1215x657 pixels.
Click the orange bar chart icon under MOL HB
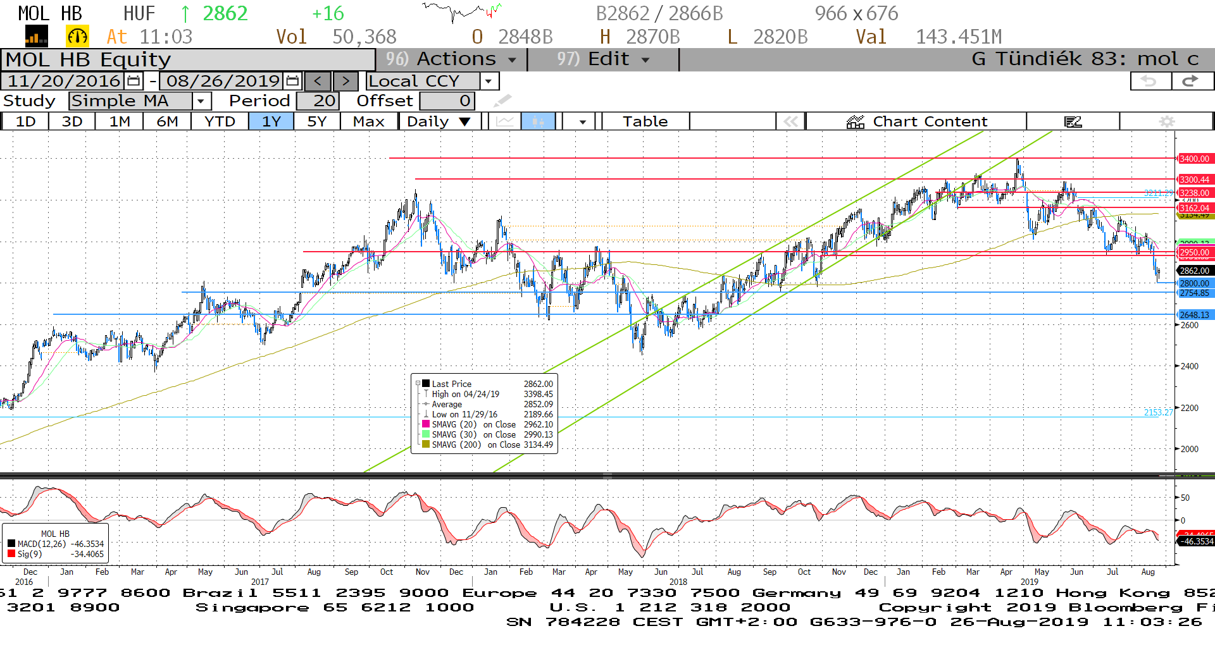(x=36, y=37)
